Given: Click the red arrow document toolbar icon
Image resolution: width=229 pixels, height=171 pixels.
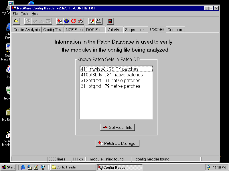Looking at the screenshot, I should click(60, 21).
